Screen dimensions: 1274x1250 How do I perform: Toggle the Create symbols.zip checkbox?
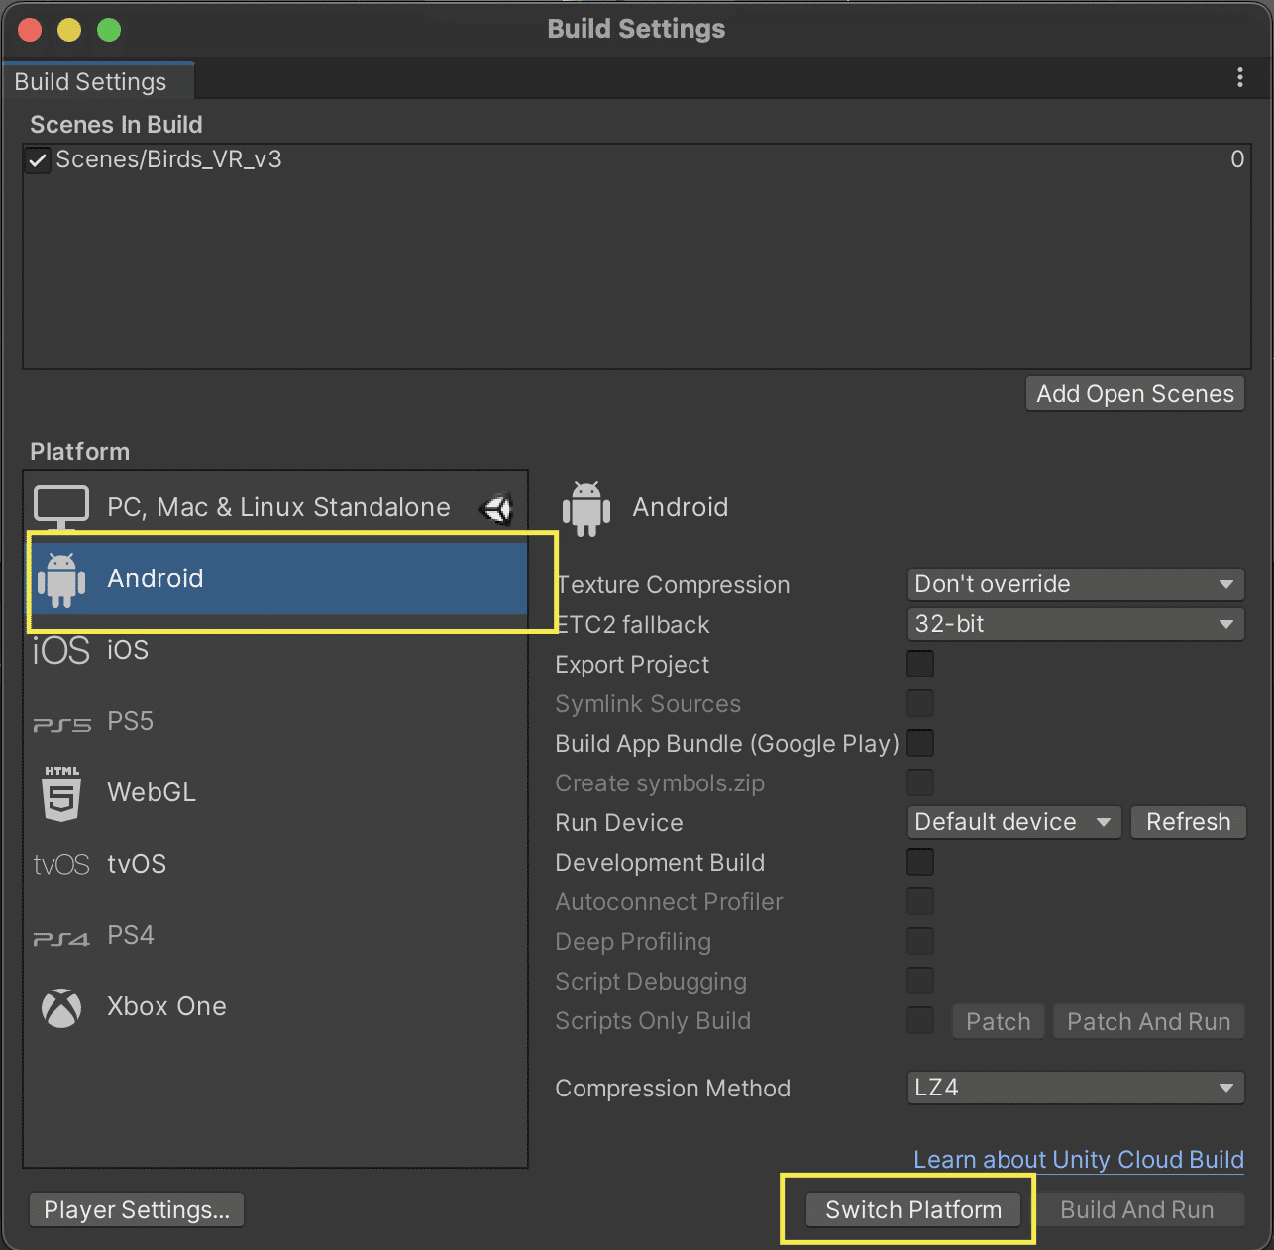(920, 782)
